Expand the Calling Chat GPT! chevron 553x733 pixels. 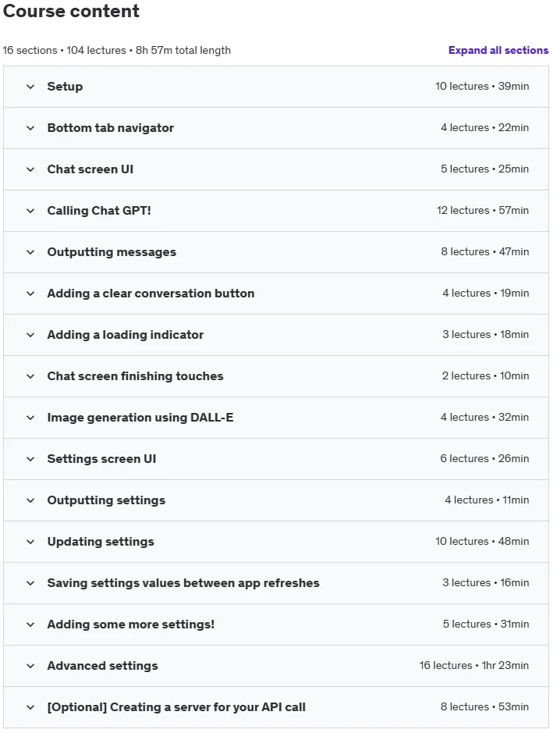pyautogui.click(x=30, y=211)
